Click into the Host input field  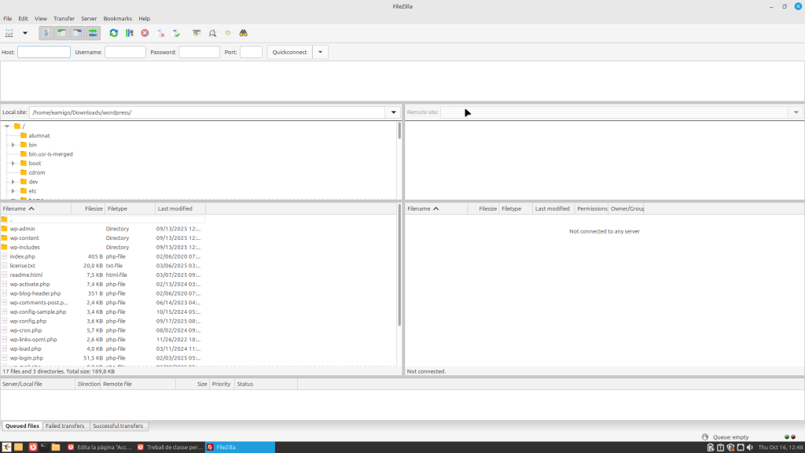tap(44, 52)
